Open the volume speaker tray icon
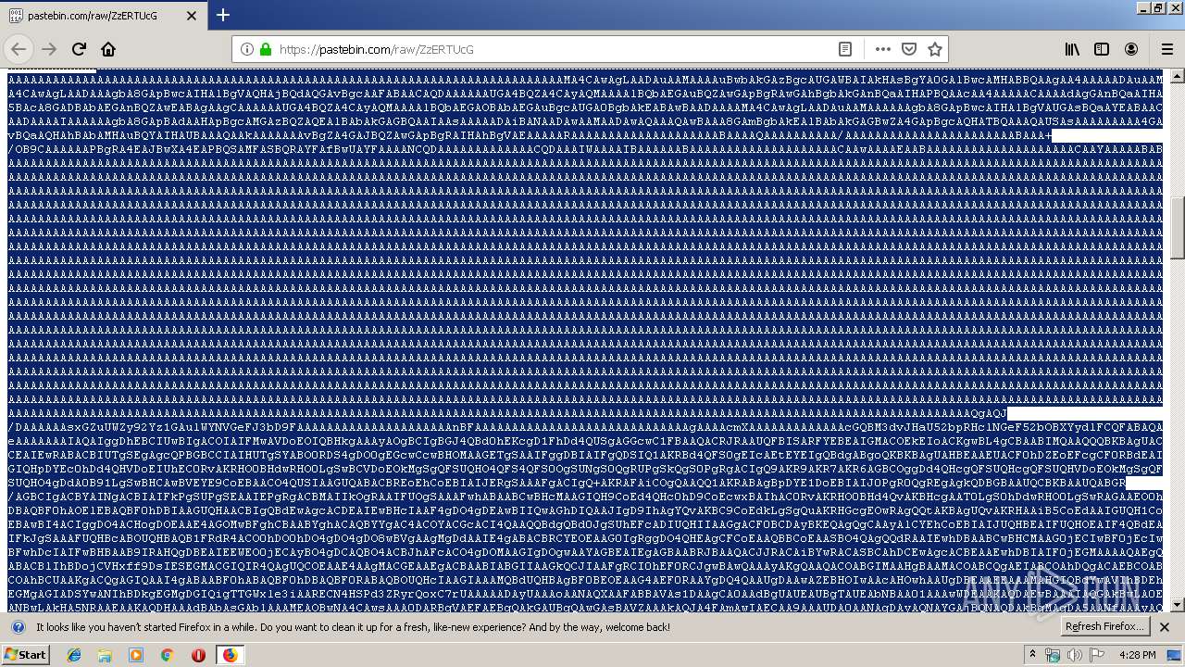 (x=1074, y=655)
